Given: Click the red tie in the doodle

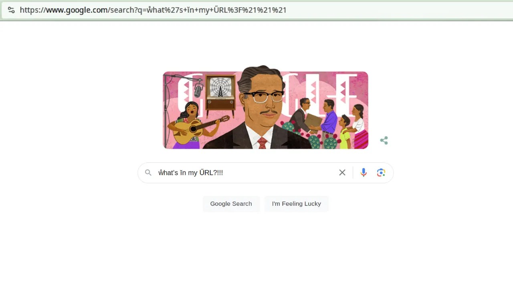Looking at the screenshot, I should click(262, 143).
